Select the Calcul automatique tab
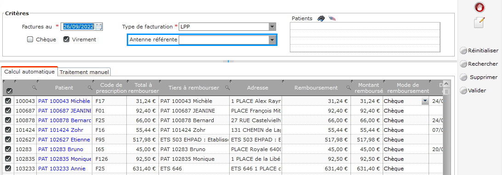Viewport: 503px width, 175px height. 29,72
